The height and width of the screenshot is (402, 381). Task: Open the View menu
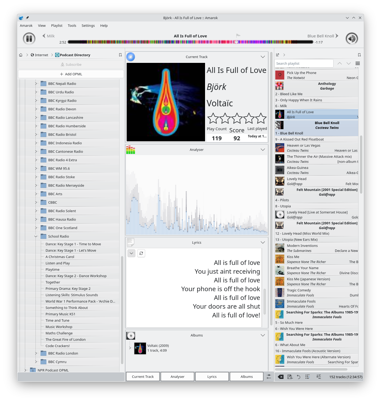[42, 25]
